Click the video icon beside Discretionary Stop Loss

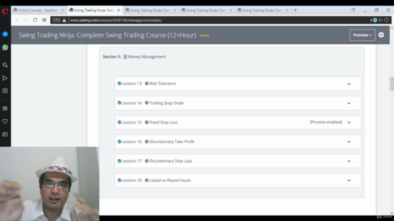[x=147, y=161]
